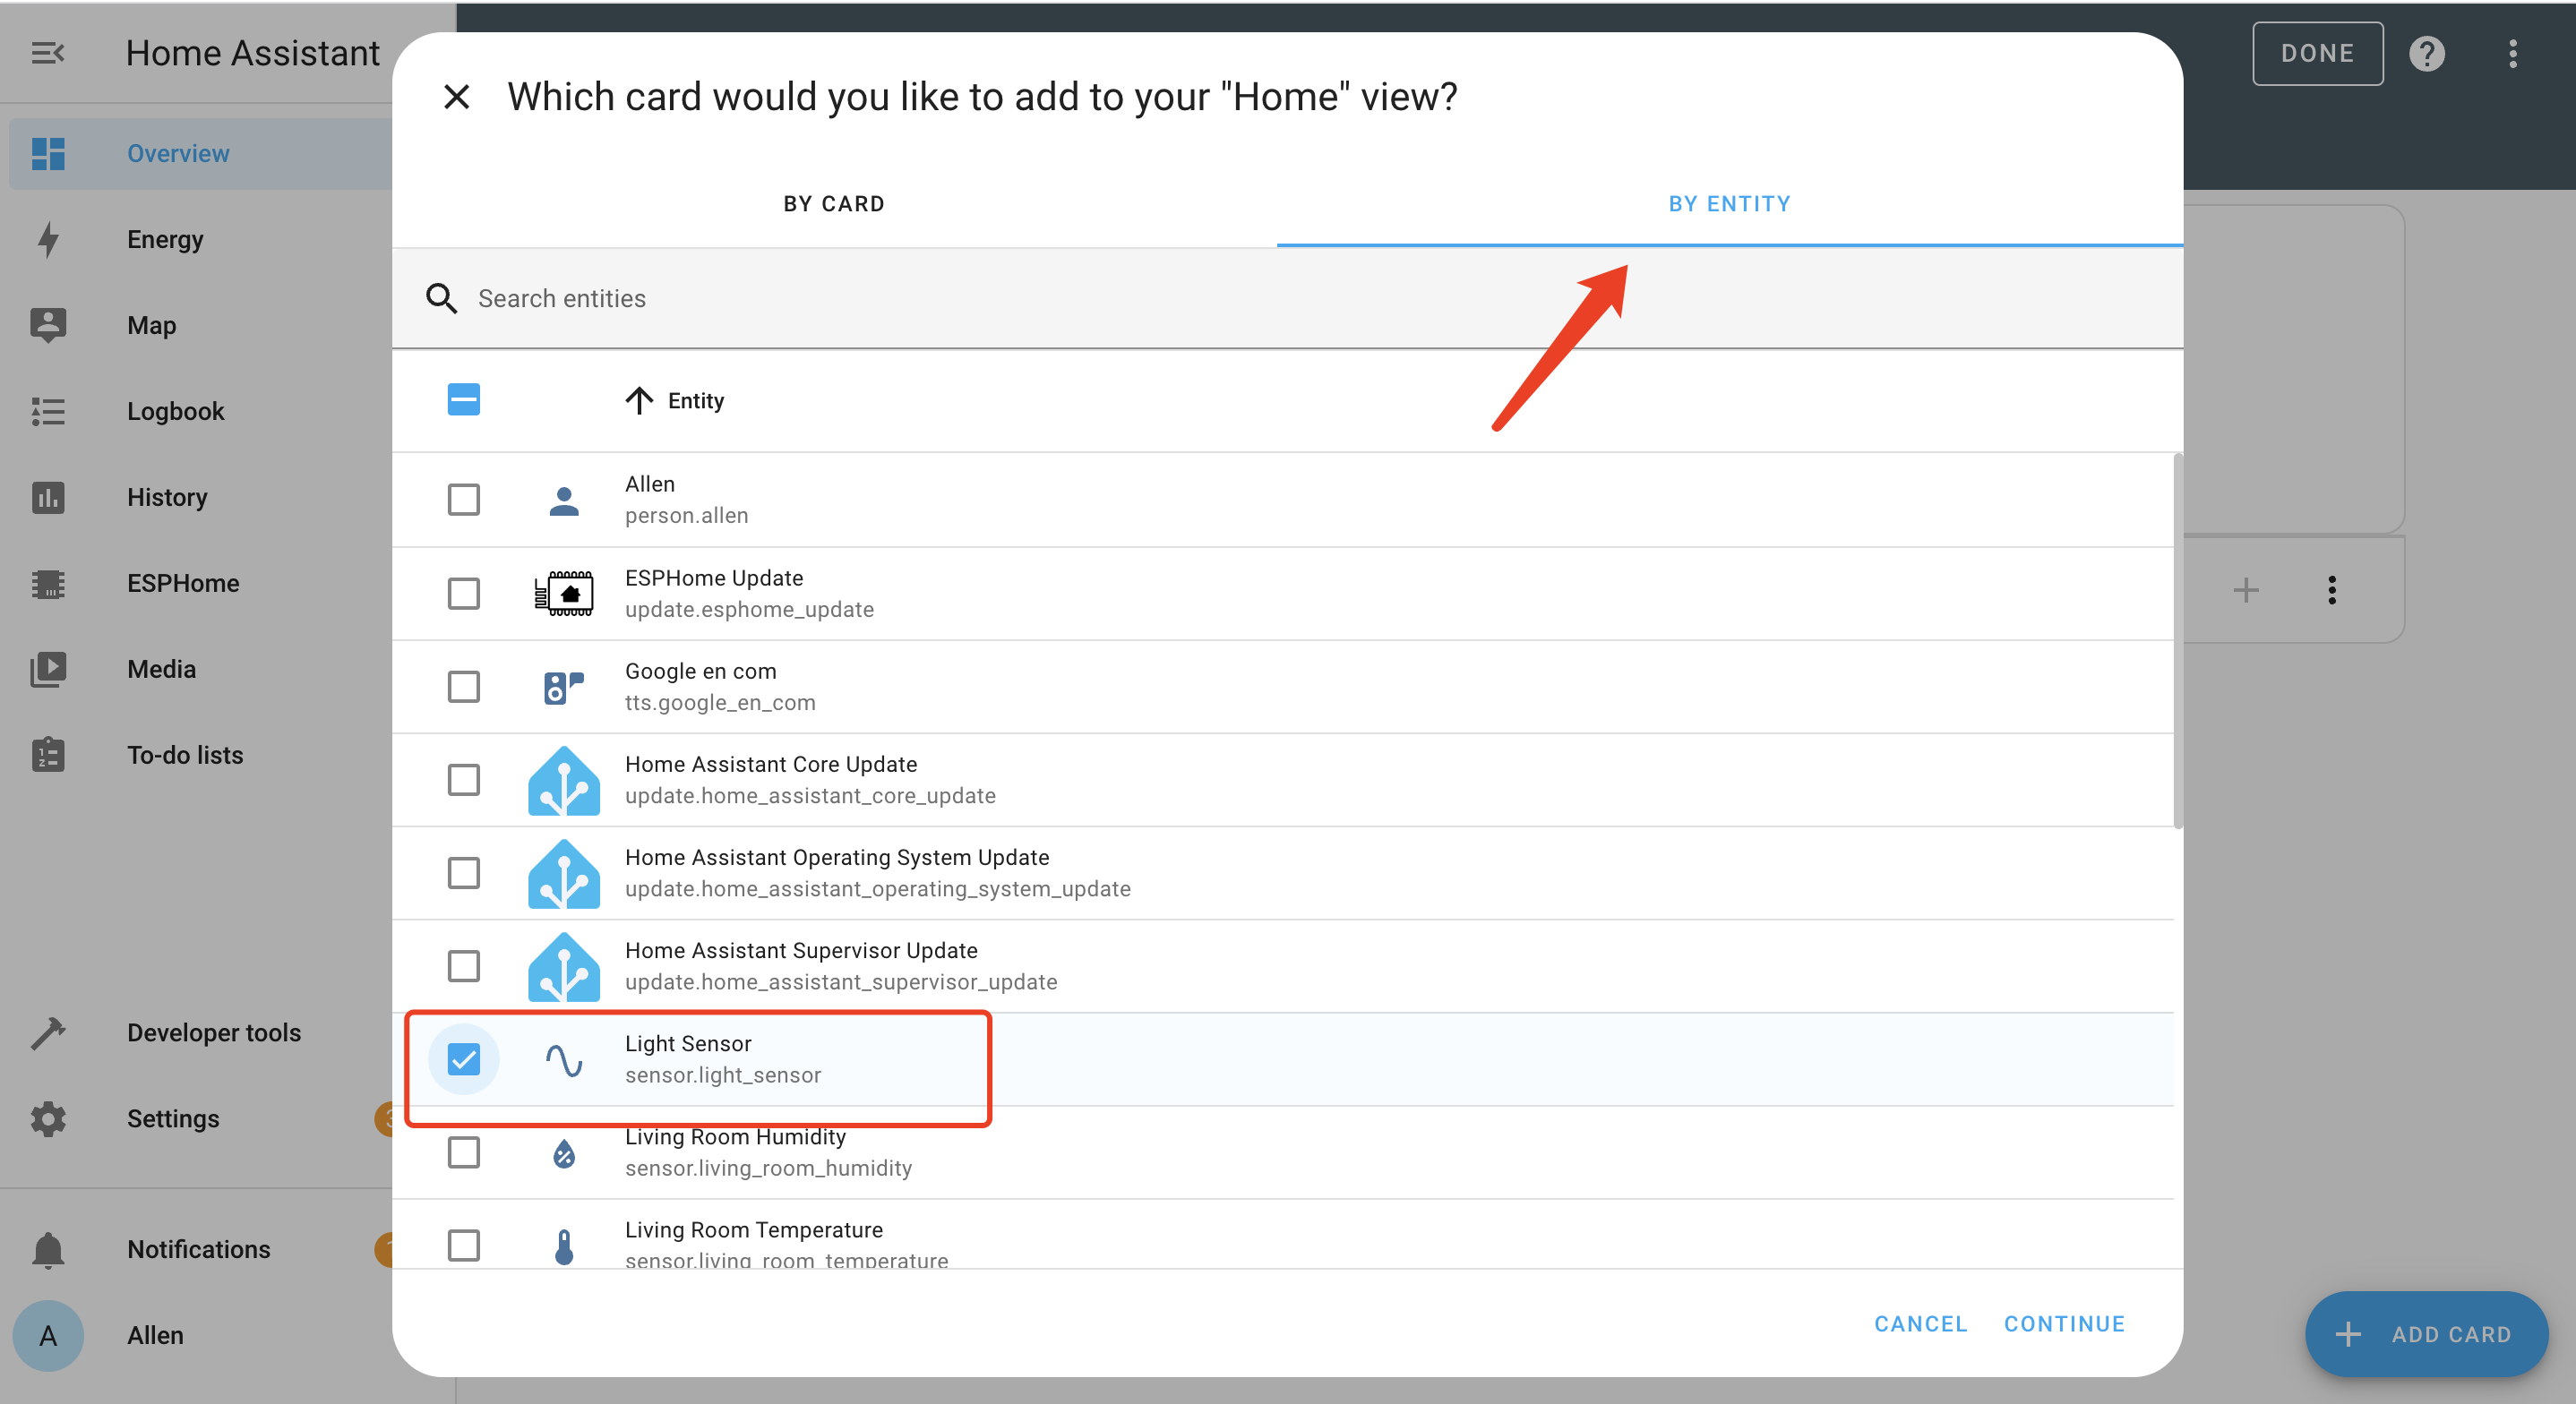Open the Notifications bell icon
2576x1404 pixels.
pyautogui.click(x=48, y=1249)
